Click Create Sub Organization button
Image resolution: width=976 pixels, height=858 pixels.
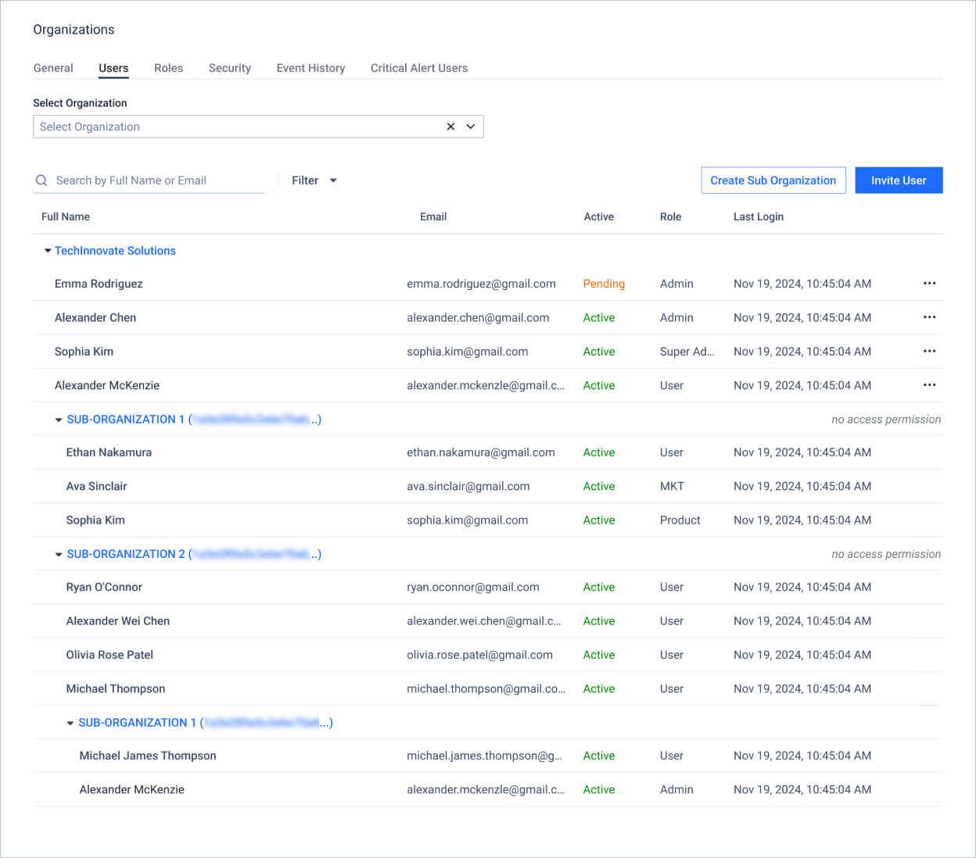(773, 181)
